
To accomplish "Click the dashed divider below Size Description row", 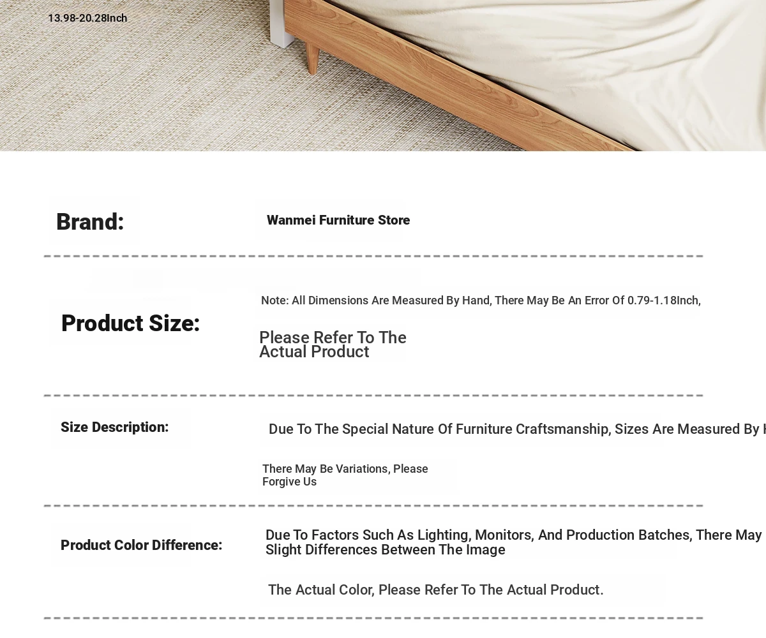I will click(x=373, y=506).
